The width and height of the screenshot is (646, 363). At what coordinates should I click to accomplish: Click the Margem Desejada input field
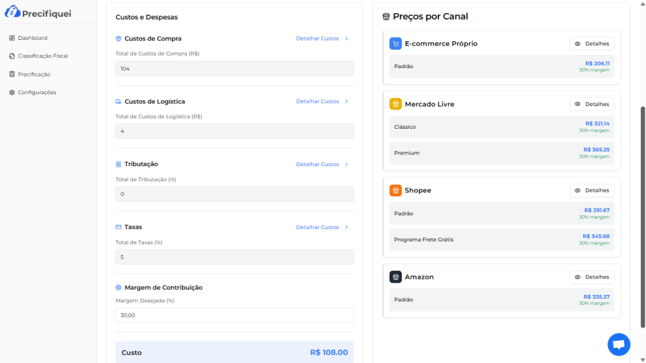234,315
